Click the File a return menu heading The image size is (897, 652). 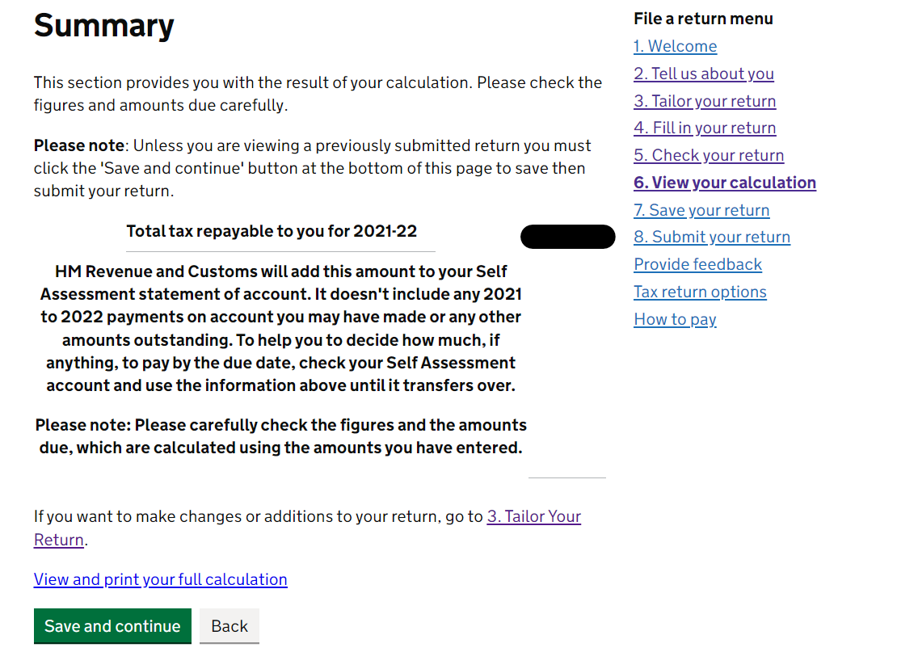click(x=703, y=19)
